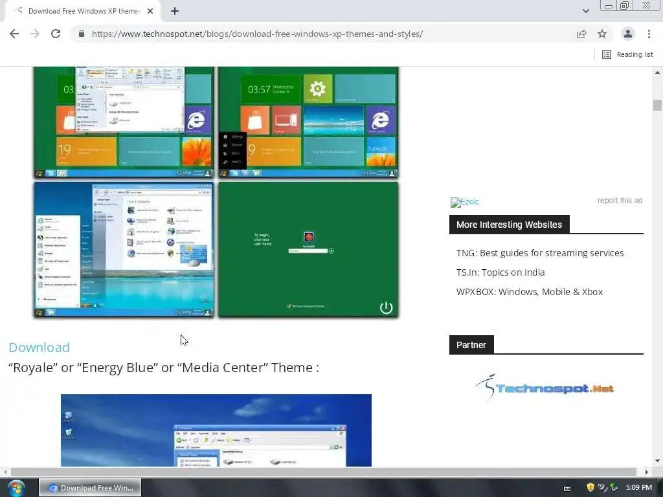The height and width of the screenshot is (497, 663).
Task: Select the Download Free Windows XP themes tab
Action: point(83,11)
